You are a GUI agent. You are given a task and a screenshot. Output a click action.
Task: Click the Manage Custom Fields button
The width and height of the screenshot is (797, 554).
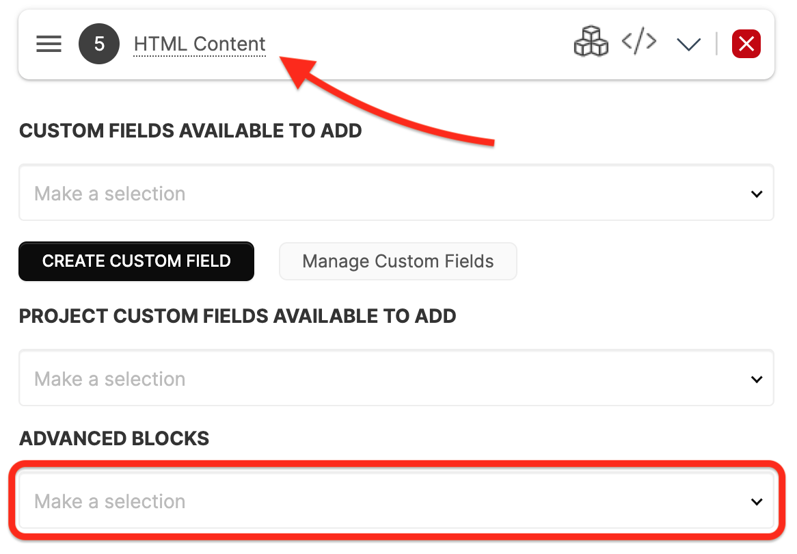(x=398, y=261)
